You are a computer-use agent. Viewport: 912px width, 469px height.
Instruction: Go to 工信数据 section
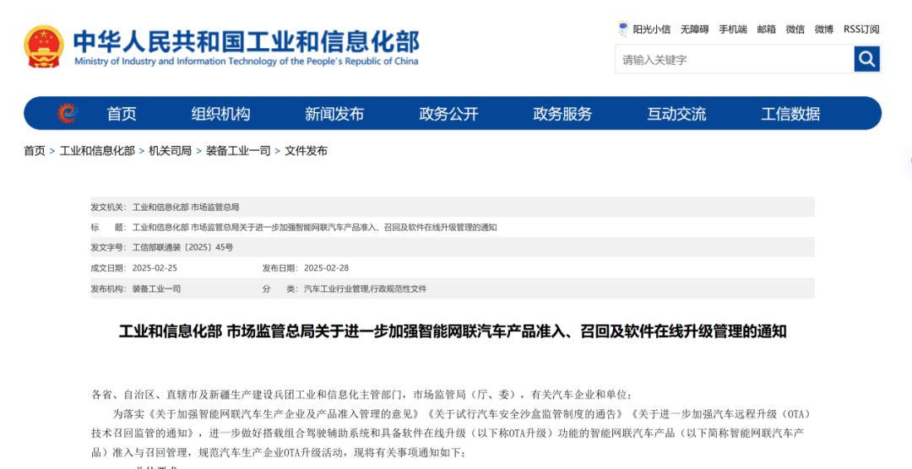790,114
